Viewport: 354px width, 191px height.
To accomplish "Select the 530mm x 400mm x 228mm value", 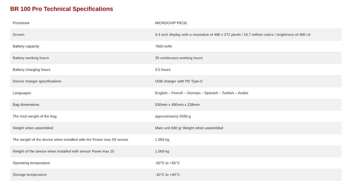I will (177, 104).
